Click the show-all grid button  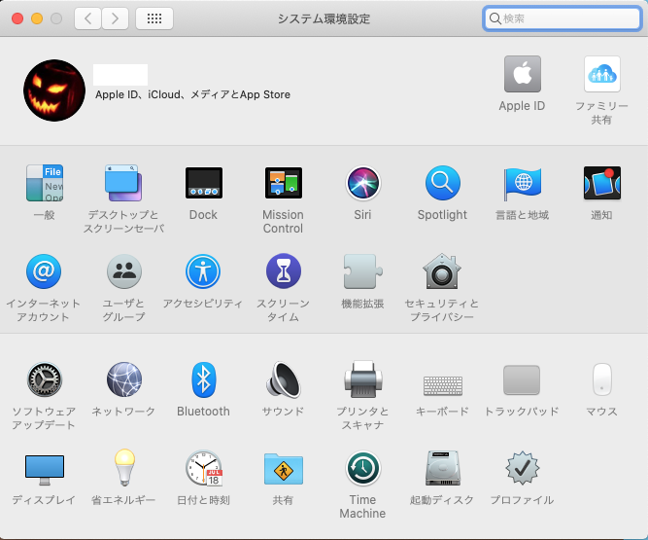(154, 18)
